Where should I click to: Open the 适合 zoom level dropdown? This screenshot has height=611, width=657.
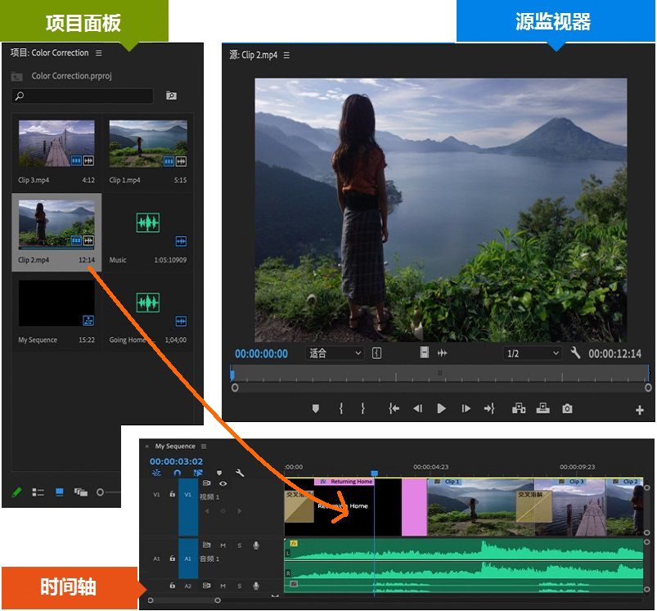pos(335,353)
